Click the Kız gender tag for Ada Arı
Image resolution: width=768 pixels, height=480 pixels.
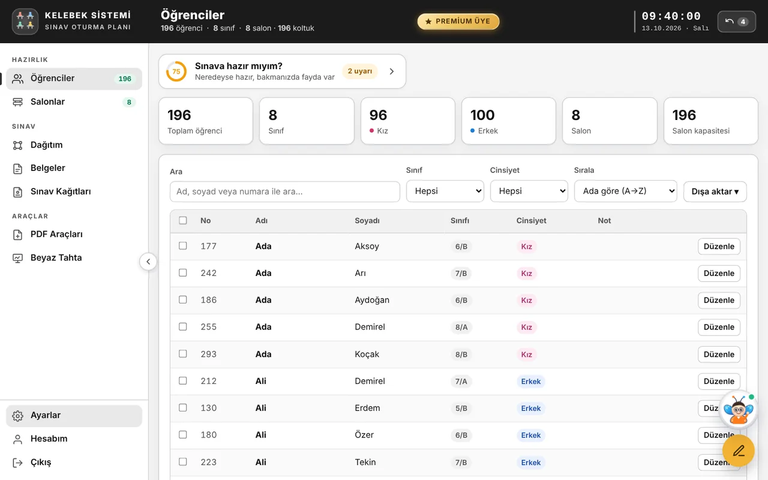[x=526, y=274]
